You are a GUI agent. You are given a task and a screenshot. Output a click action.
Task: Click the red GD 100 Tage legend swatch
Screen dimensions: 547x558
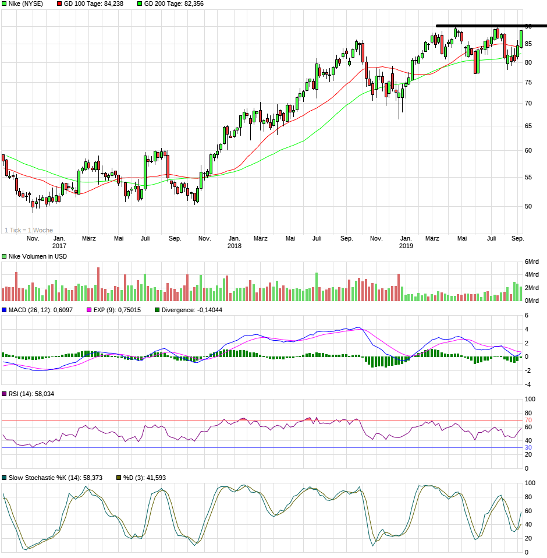(59, 4)
